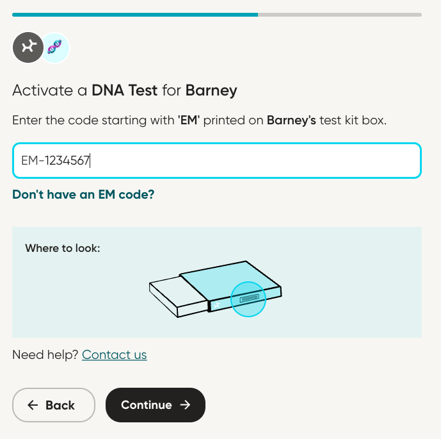The image size is (441, 439).
Task: Open the "Don't have an EM code?" link
Action: click(x=83, y=194)
